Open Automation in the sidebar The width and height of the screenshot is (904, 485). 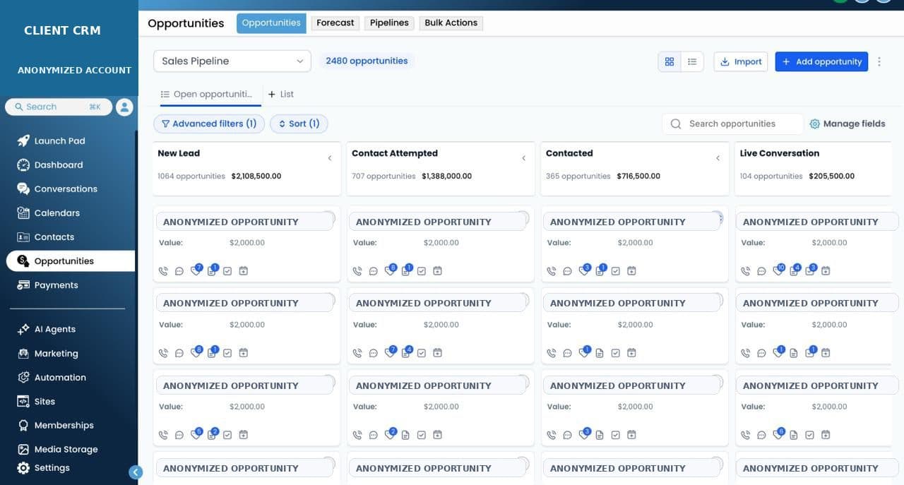point(60,377)
